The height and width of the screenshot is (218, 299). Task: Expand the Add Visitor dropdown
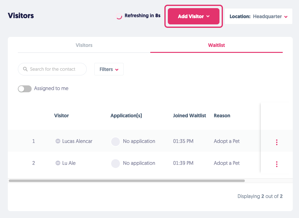tap(193, 16)
